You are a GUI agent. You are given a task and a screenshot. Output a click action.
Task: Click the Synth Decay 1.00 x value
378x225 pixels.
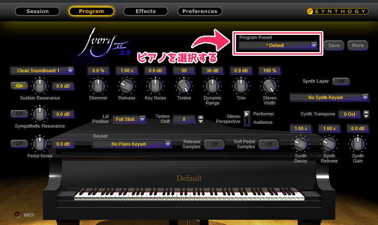pyautogui.click(x=301, y=128)
